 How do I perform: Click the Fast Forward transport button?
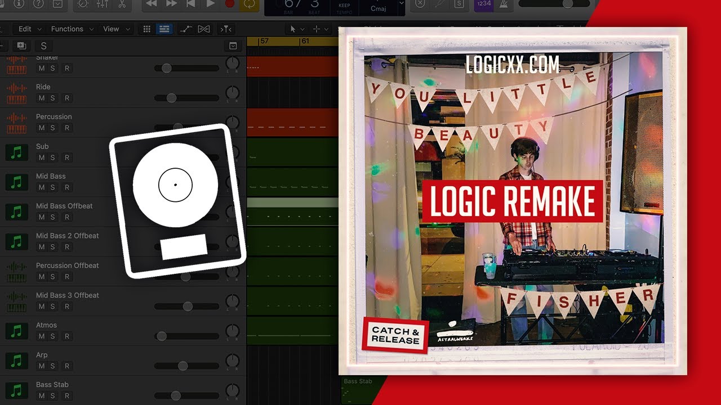[x=171, y=3]
